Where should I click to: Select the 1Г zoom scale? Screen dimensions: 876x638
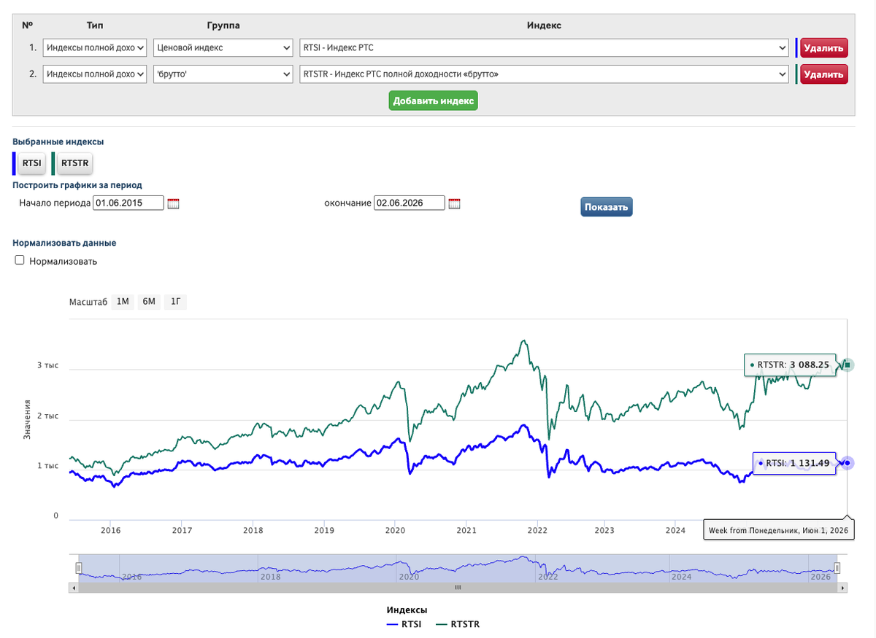tap(175, 302)
